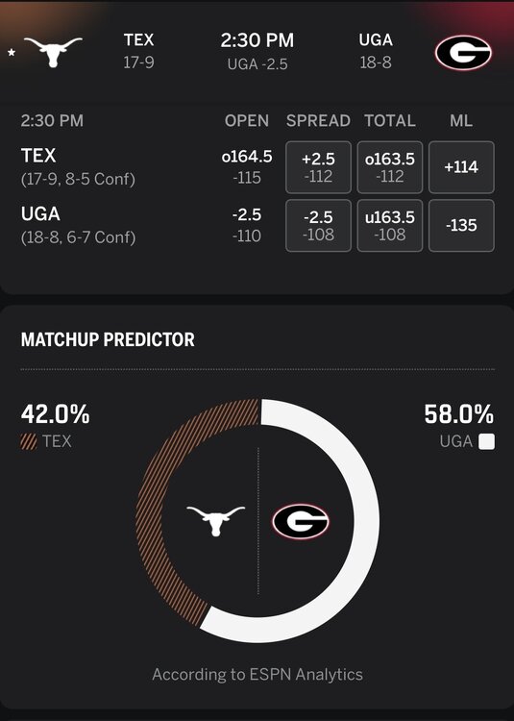
Task: Select UGA -2.5 spread bet button
Action: point(318,225)
